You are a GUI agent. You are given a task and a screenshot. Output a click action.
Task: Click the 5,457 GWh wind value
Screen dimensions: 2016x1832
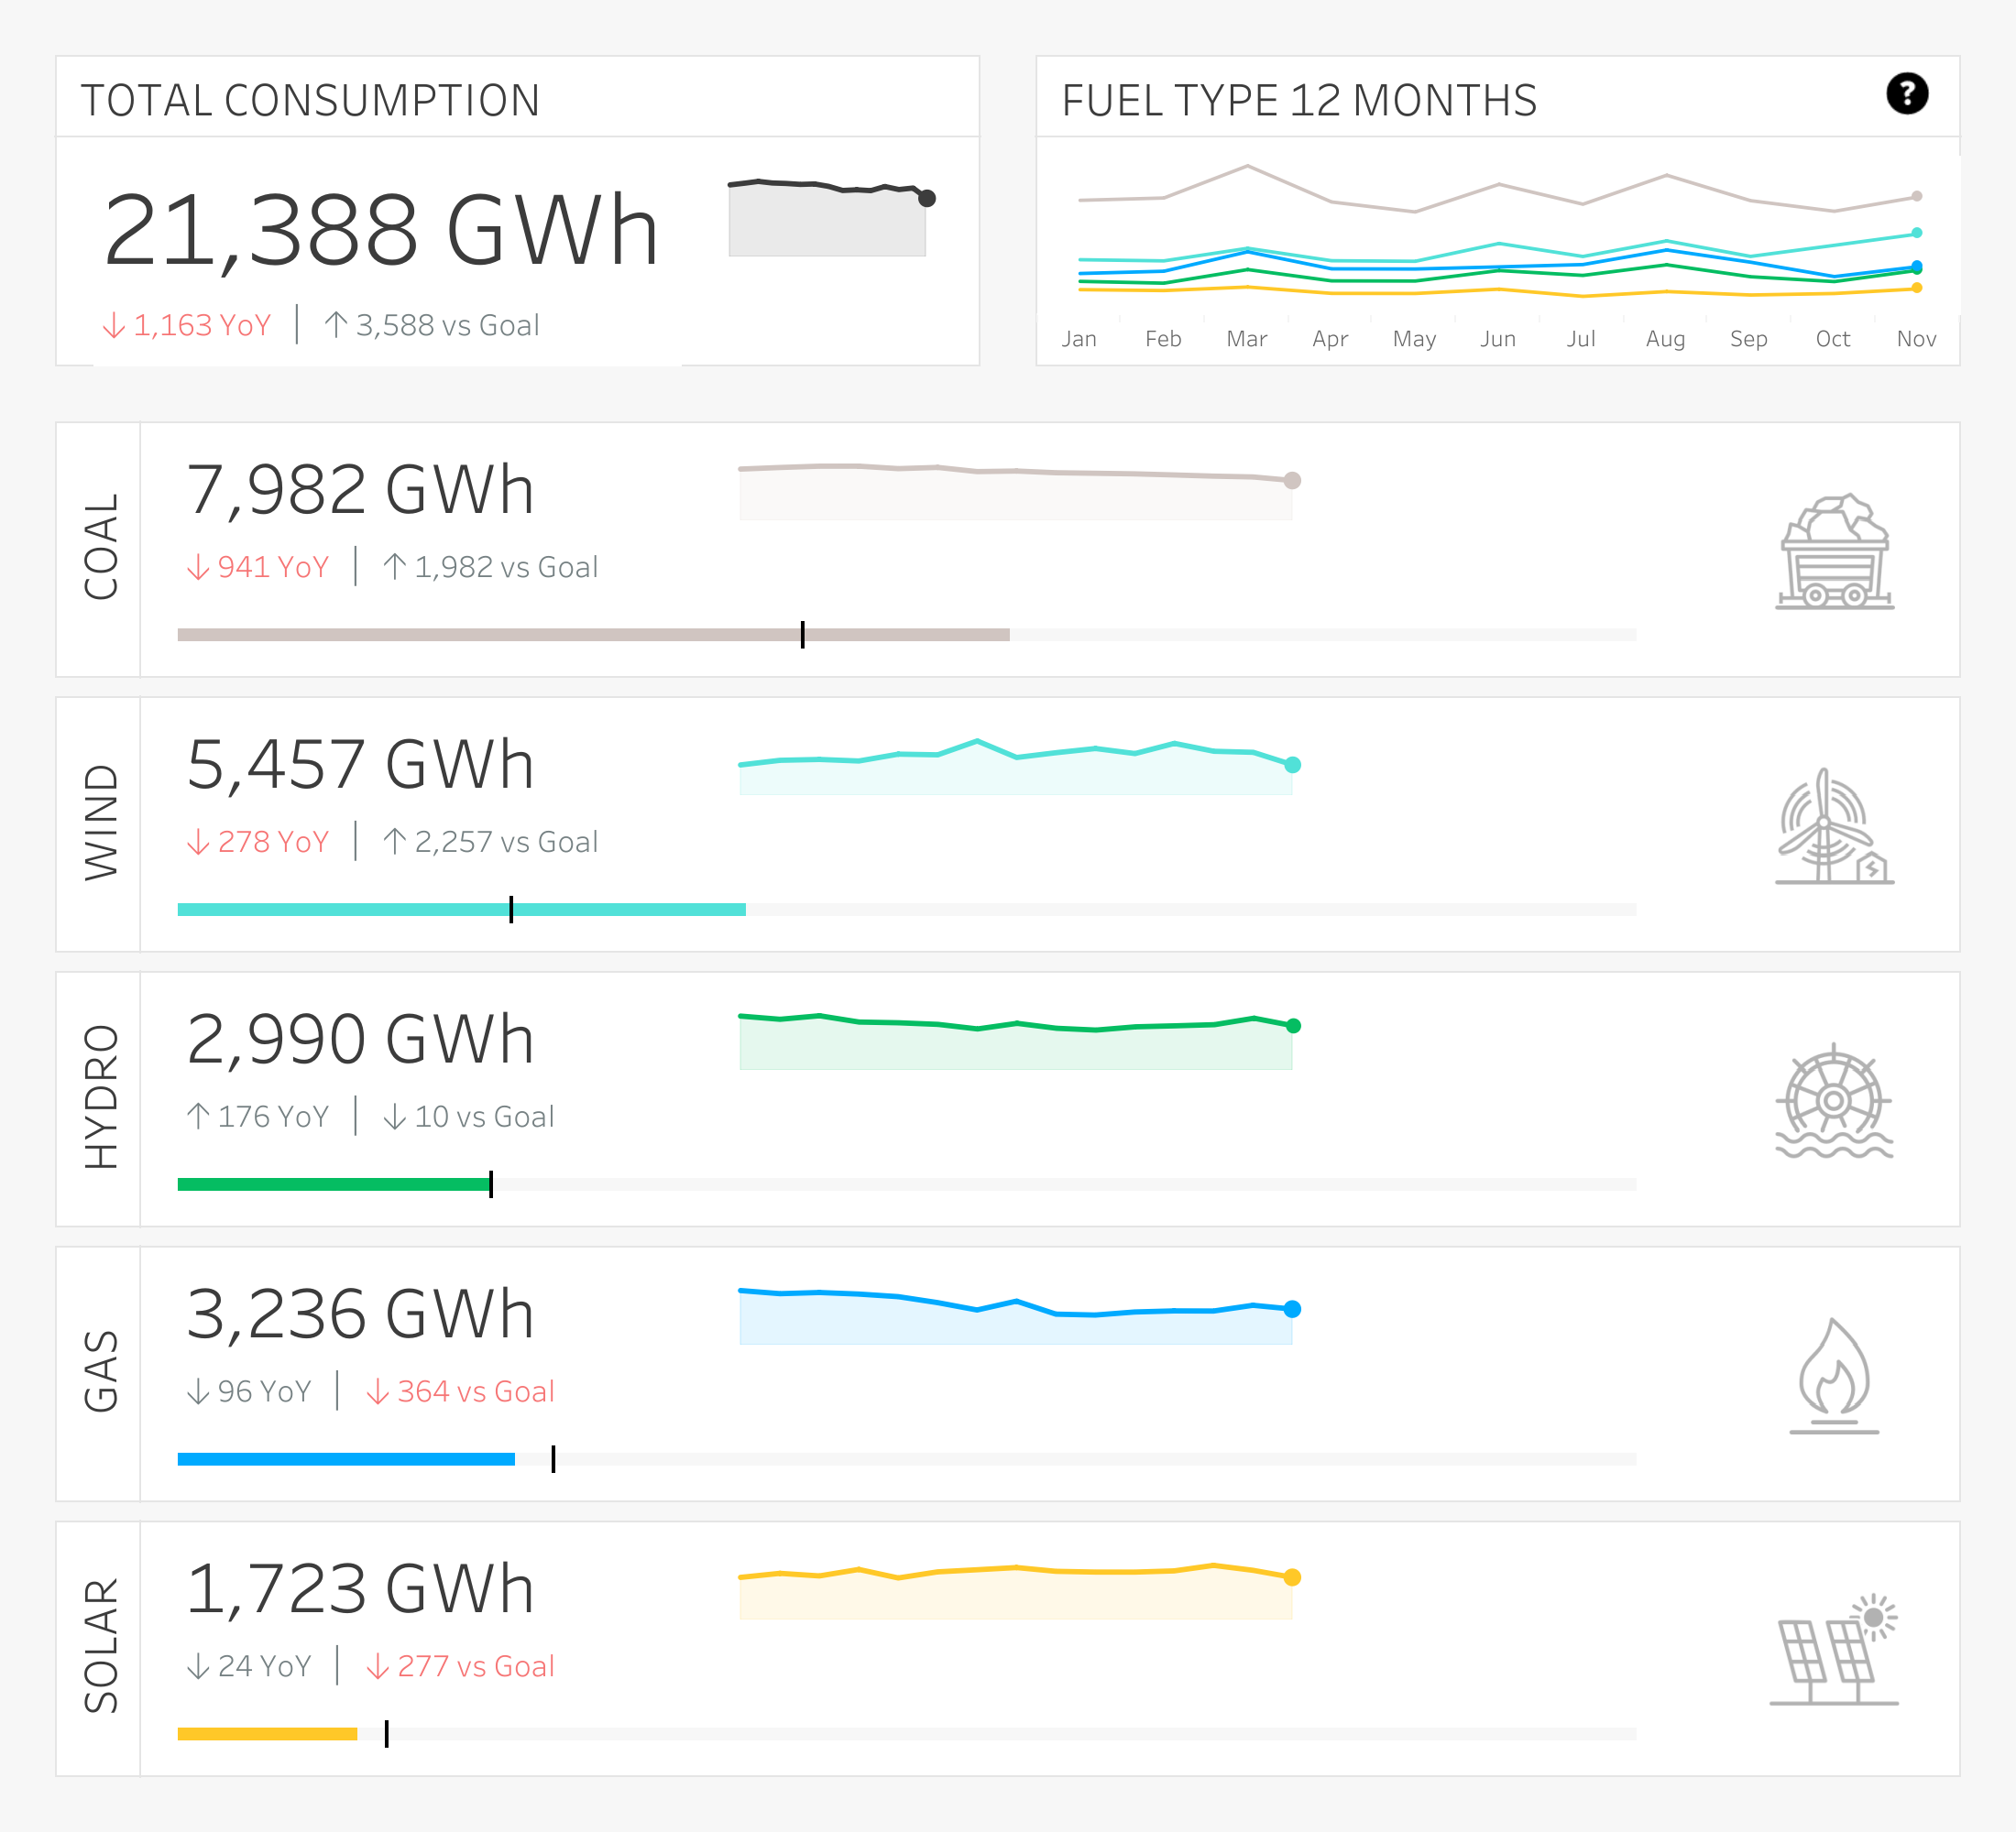tap(360, 766)
